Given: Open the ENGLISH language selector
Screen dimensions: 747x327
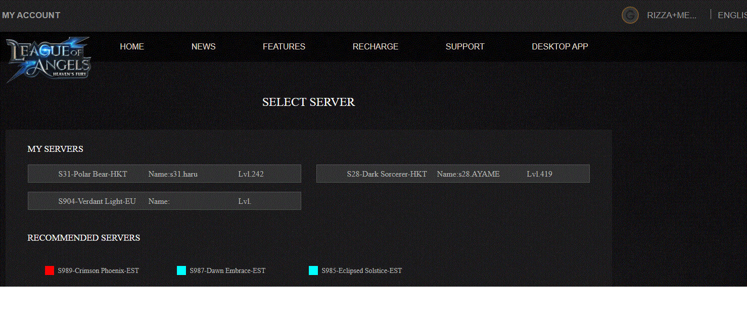Looking at the screenshot, I should coord(731,15).
